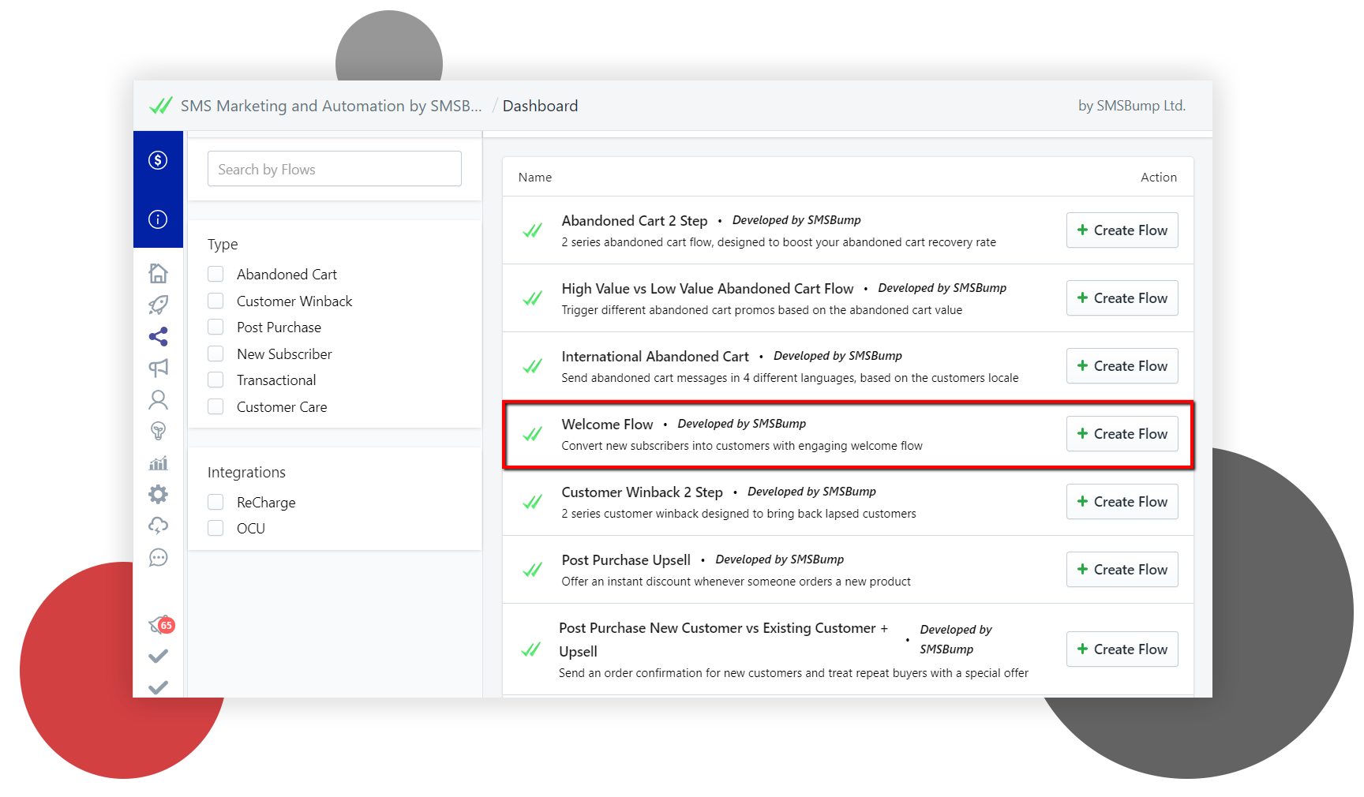Select the OCU integration checkbox
Viewport: 1364px width, 797px height.
point(215,528)
